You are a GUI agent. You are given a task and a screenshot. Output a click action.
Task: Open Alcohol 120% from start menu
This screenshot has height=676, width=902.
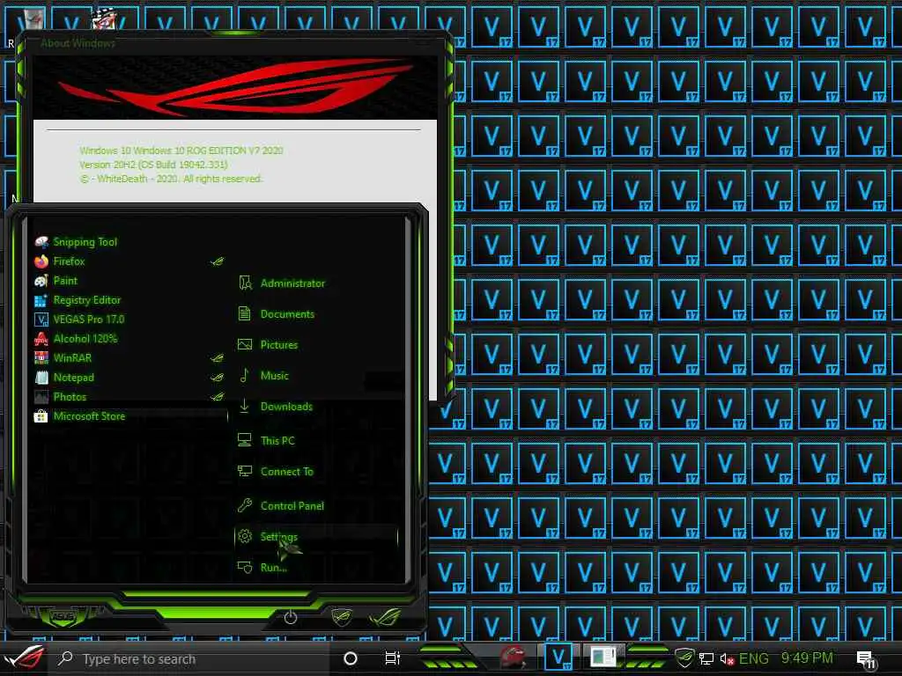[x=76, y=339]
